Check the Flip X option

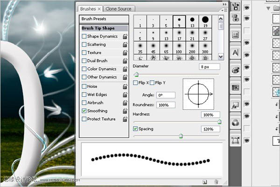[135, 83]
